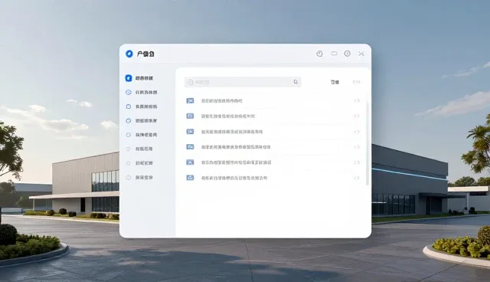Close the window with the X button
This screenshot has height=282, width=490.
361,54
